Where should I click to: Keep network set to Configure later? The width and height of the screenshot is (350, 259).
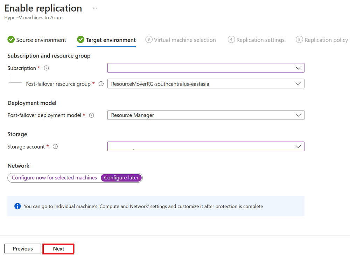121,178
